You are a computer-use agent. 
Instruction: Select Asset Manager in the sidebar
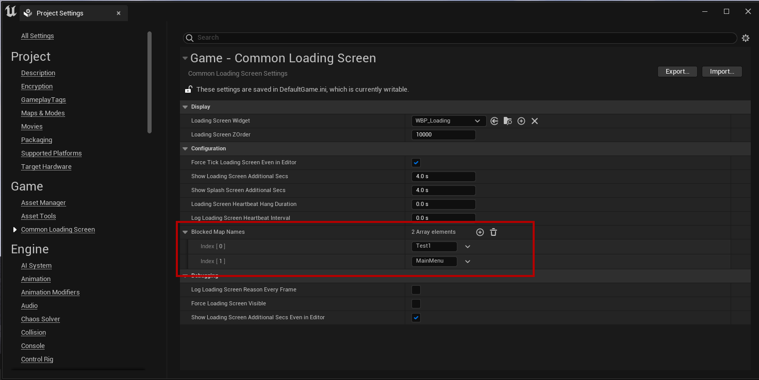click(x=43, y=203)
